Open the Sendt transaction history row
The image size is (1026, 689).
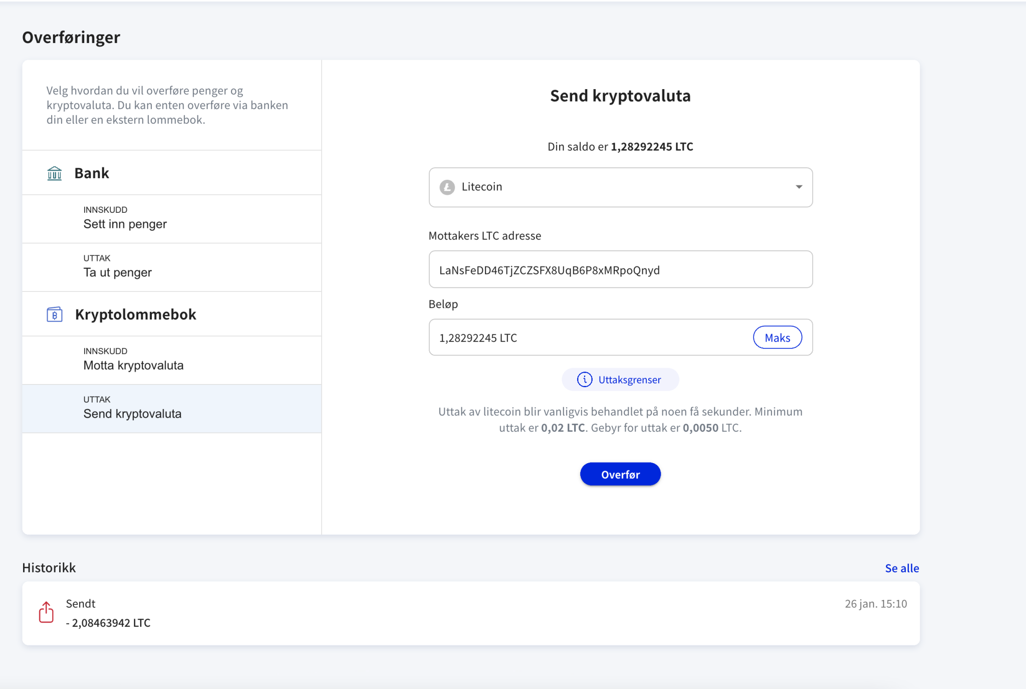tap(470, 613)
